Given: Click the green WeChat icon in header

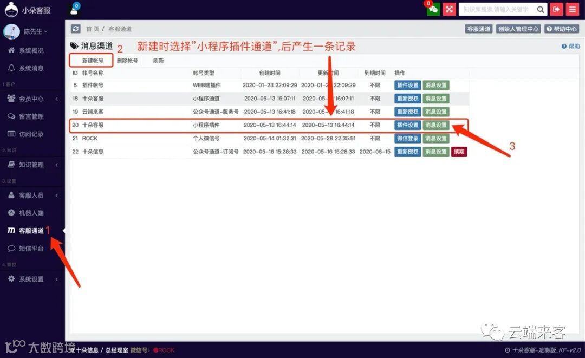Looking at the screenshot, I should point(433,9).
